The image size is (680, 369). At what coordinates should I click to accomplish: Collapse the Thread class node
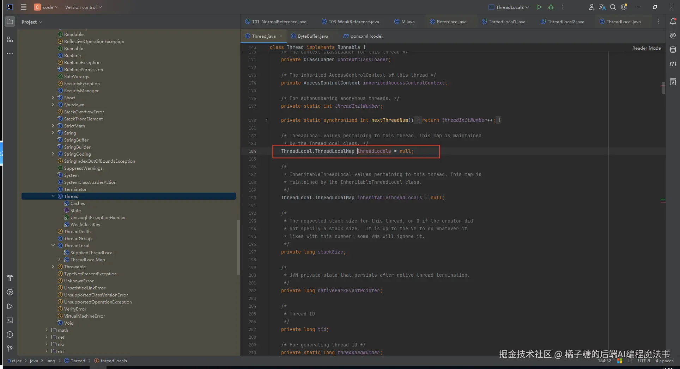[x=53, y=196]
